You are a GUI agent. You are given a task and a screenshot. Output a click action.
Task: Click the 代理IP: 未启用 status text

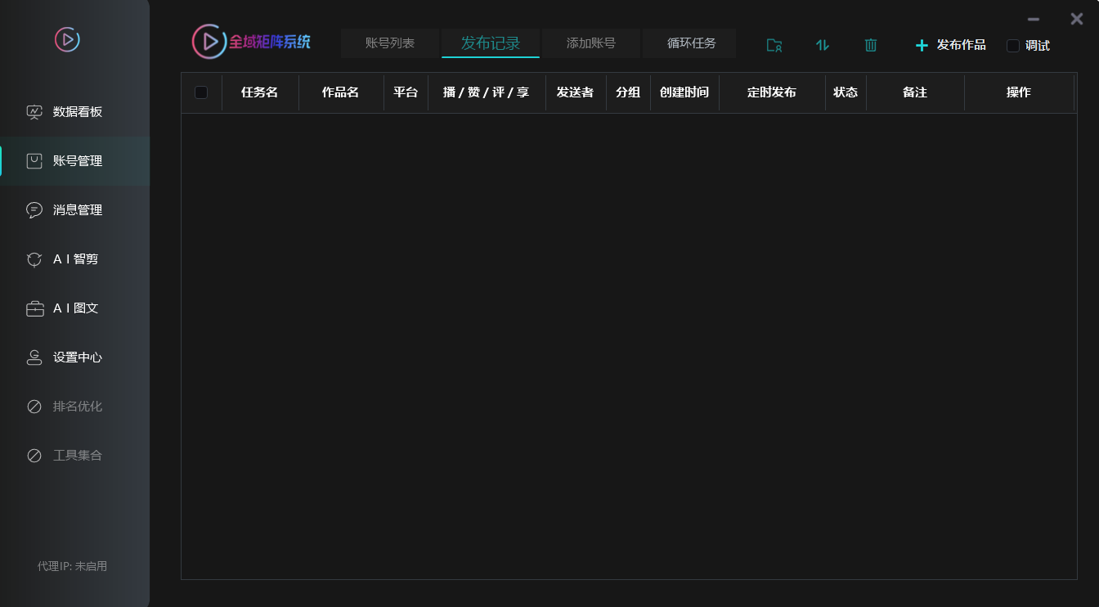point(72,566)
